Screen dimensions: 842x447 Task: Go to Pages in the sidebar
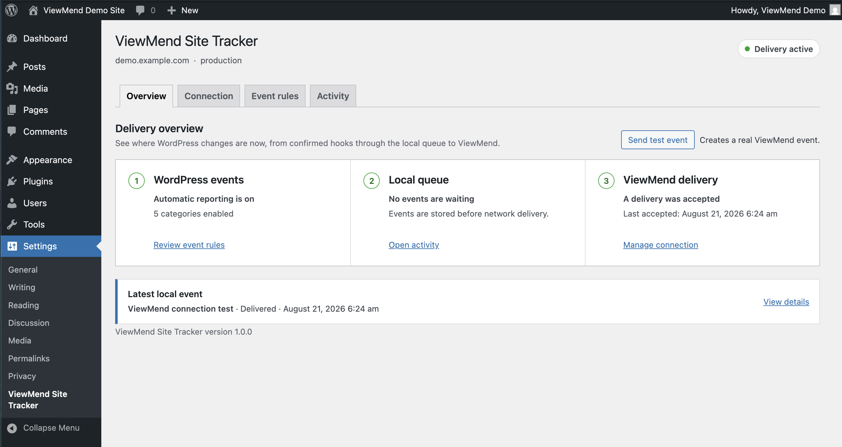click(x=35, y=110)
